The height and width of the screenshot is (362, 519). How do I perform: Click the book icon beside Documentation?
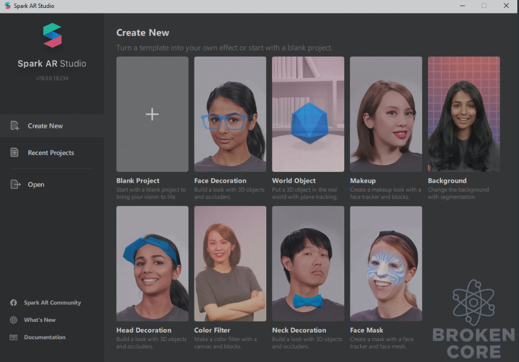[x=14, y=337]
